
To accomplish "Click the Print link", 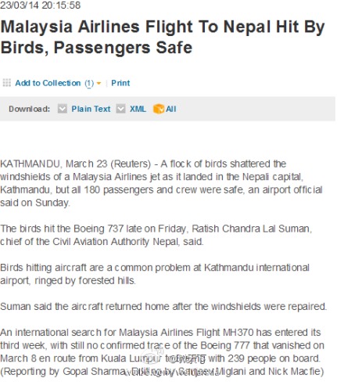I will (x=120, y=83).
